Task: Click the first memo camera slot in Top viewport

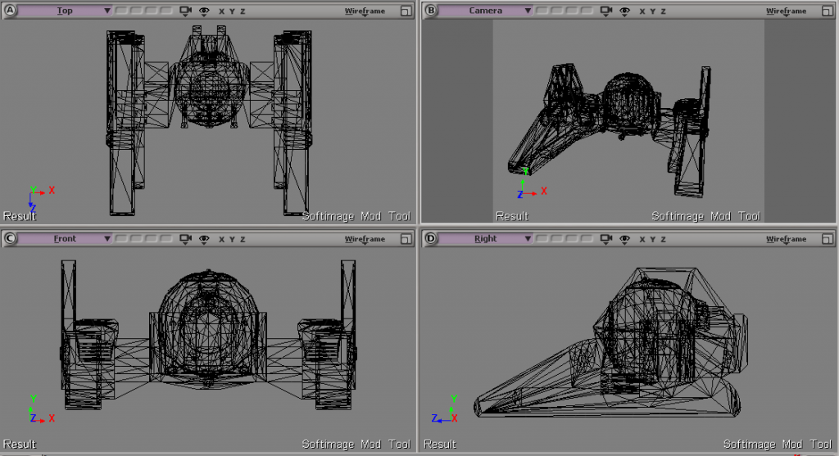Action: coord(121,11)
